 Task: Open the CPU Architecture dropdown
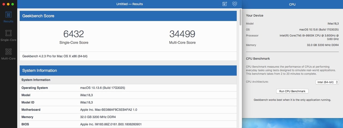coord(327,82)
